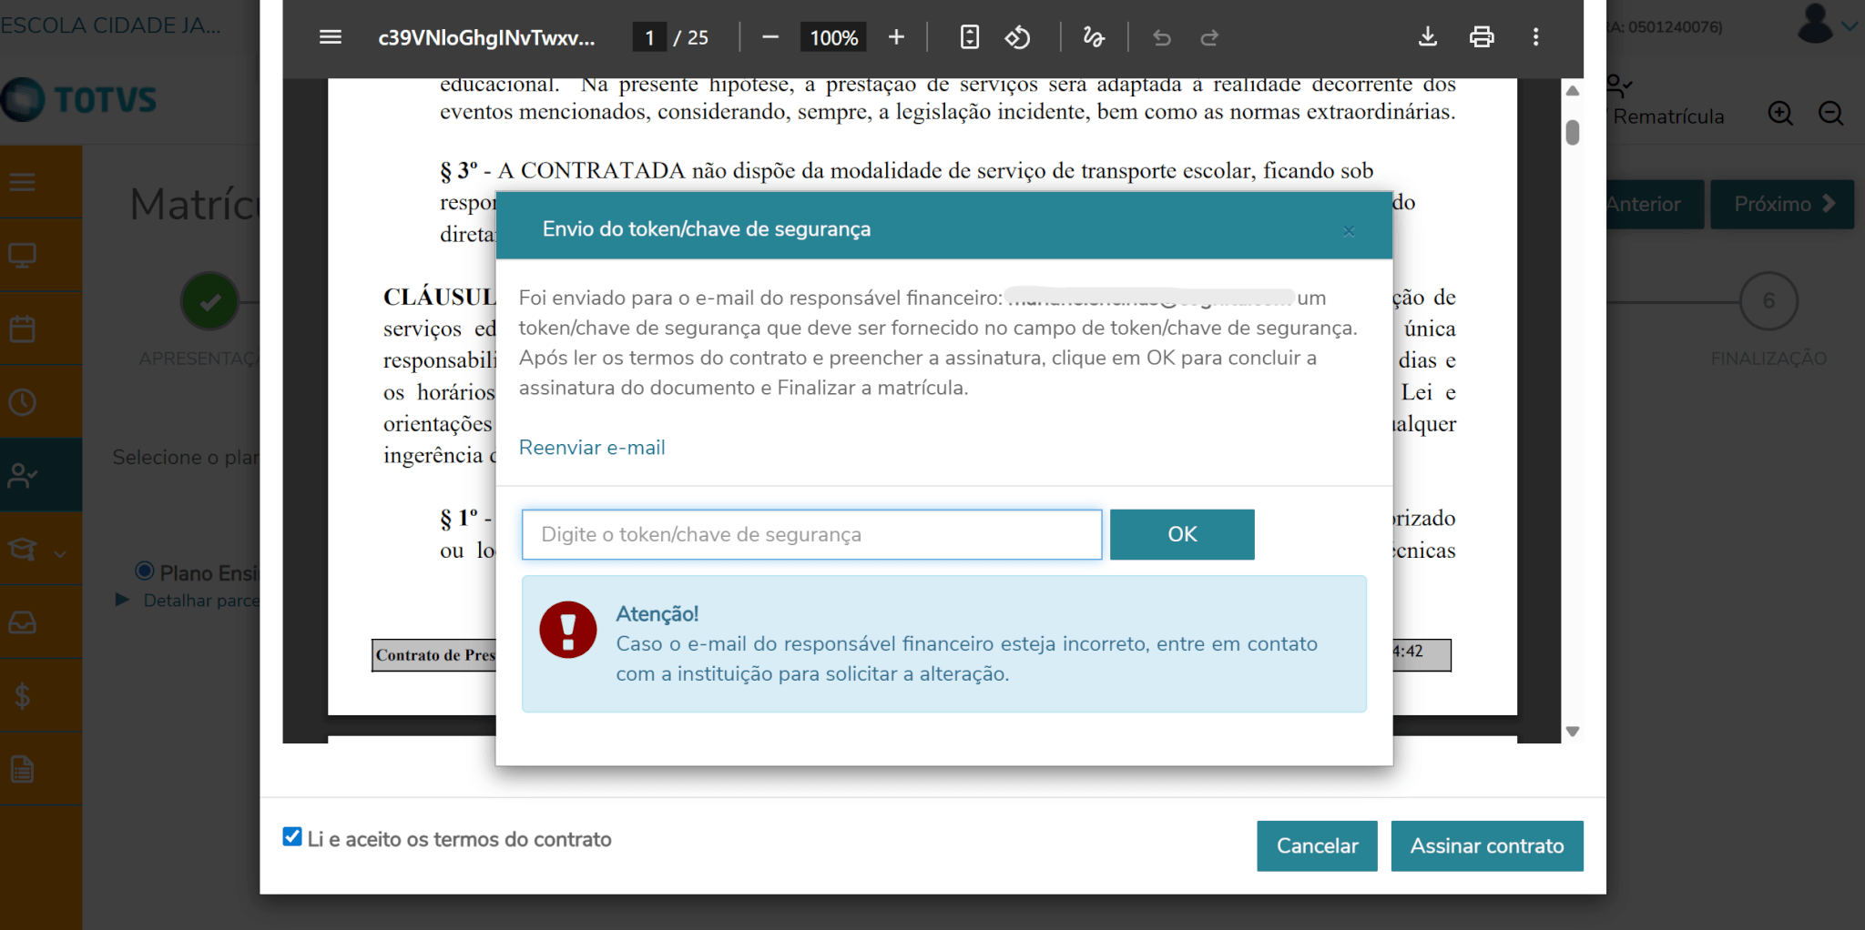1865x930 pixels.
Task: Redo PDF annotation
Action: click(1209, 37)
